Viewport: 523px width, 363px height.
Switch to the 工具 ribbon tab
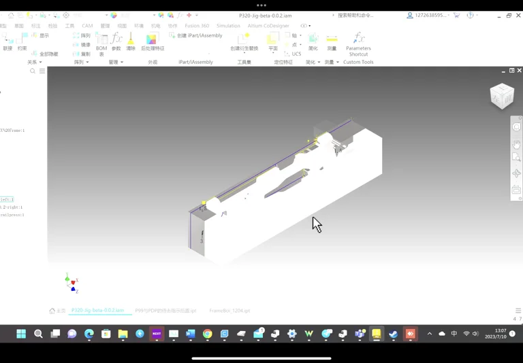(x=69, y=26)
